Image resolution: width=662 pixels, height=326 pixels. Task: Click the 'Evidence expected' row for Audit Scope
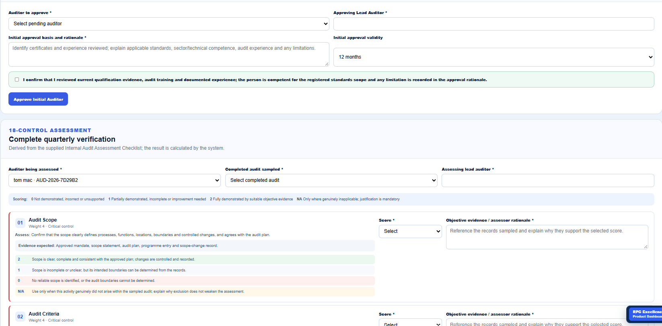(x=195, y=246)
